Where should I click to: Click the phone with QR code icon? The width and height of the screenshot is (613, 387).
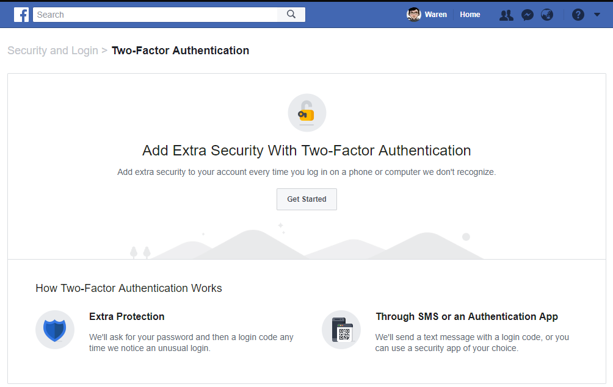341,330
